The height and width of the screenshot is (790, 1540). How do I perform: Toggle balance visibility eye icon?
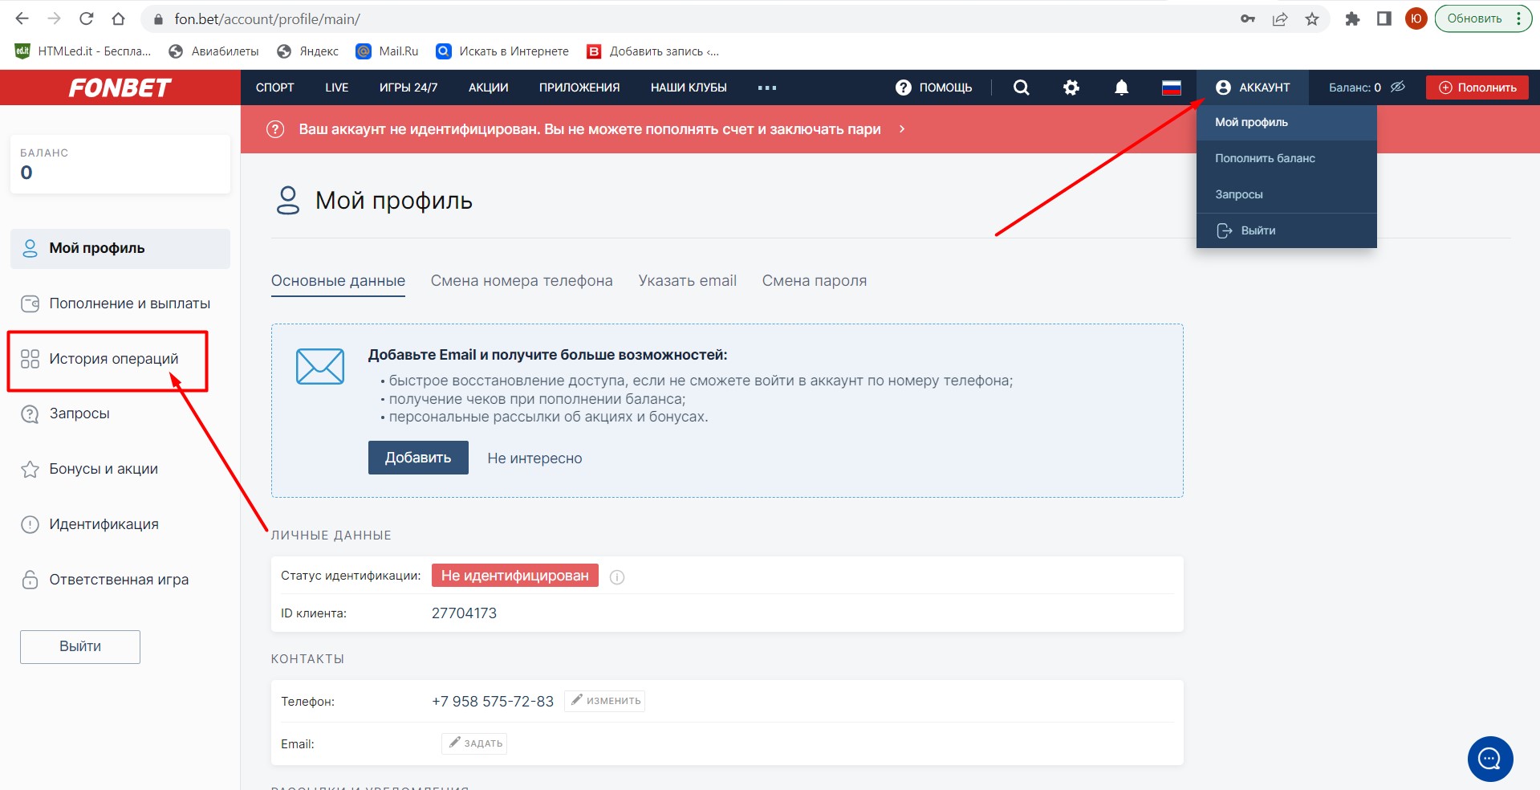click(x=1398, y=87)
